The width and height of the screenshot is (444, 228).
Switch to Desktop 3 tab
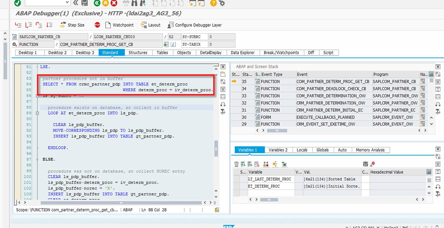85,53
